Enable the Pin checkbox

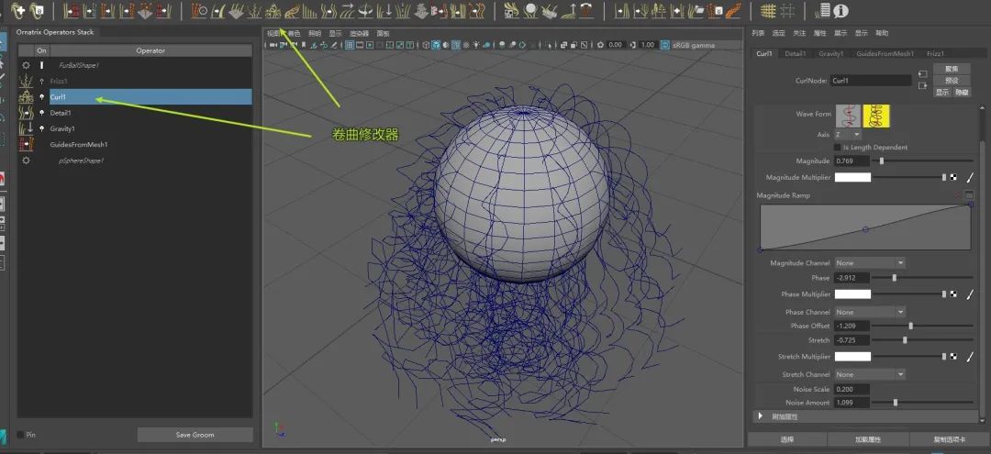(x=20, y=435)
